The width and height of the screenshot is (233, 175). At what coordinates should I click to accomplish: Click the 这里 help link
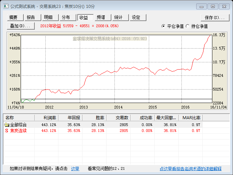pos(75,169)
